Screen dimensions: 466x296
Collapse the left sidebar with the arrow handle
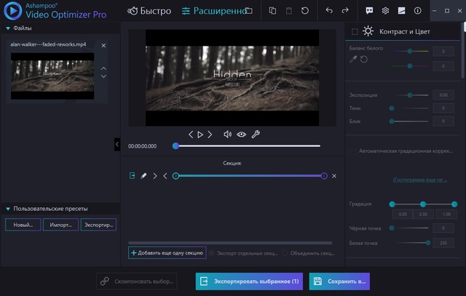pos(117,145)
